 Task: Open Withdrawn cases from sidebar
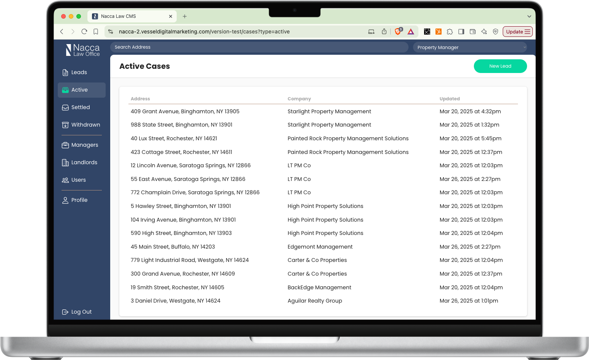(81, 125)
